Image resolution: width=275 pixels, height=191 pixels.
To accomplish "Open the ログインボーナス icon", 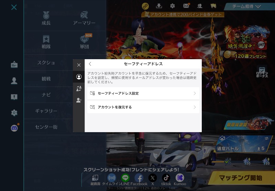I will 262,72.
